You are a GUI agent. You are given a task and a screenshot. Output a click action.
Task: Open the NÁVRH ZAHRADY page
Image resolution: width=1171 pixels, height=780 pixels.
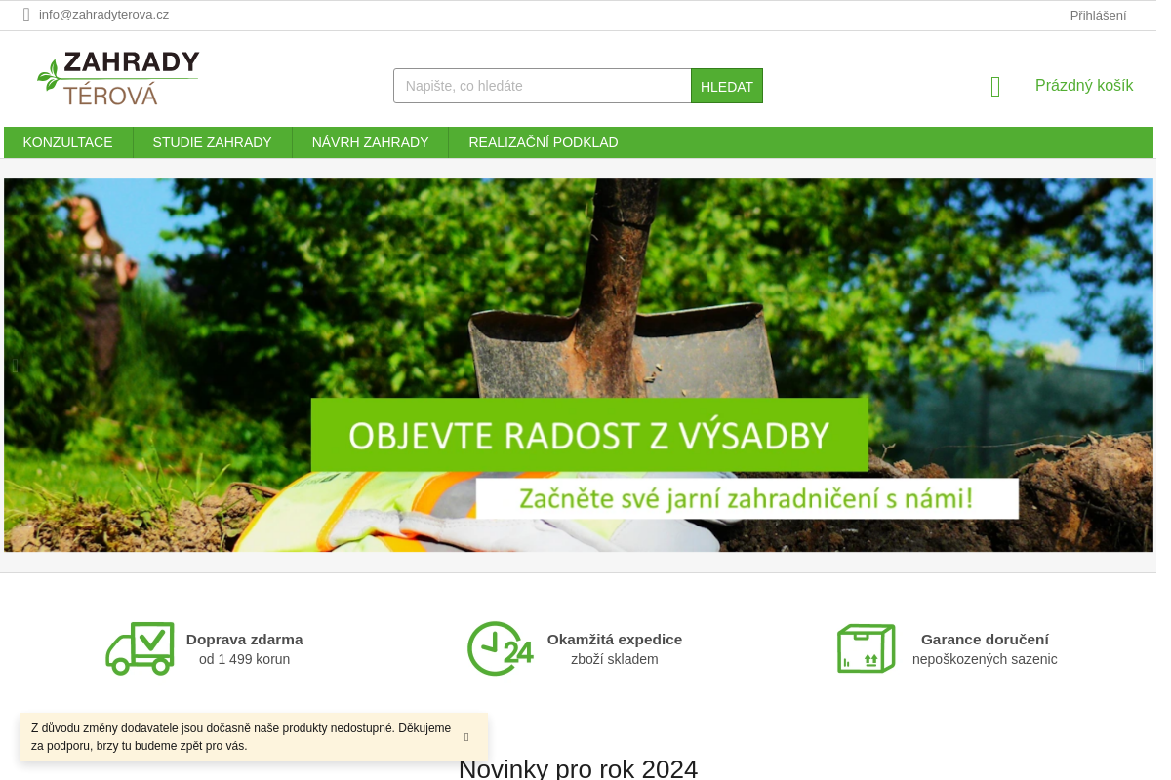(370, 142)
